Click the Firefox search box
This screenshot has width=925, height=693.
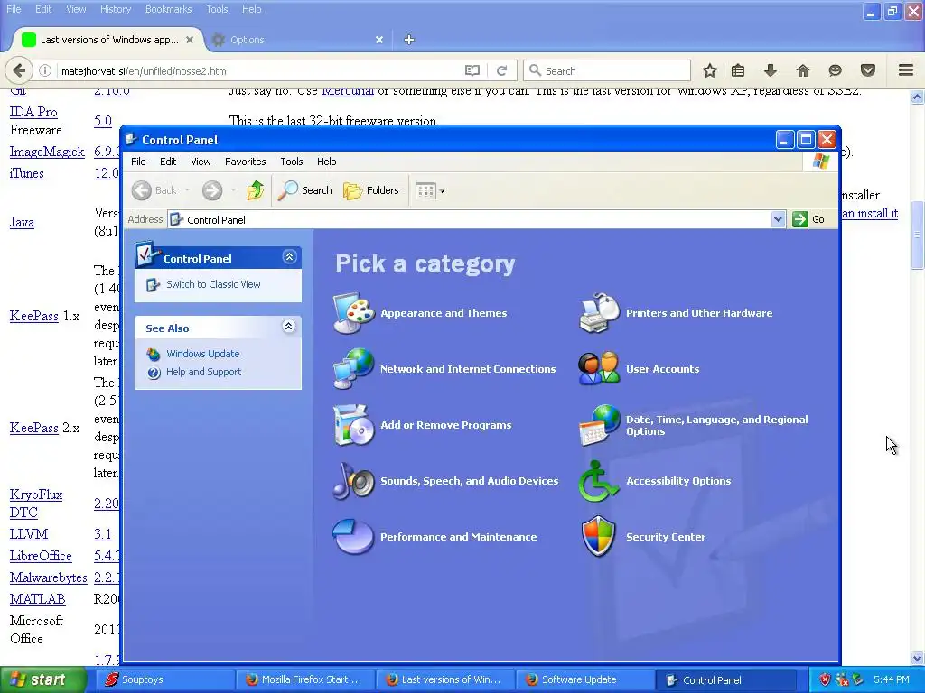pos(607,70)
